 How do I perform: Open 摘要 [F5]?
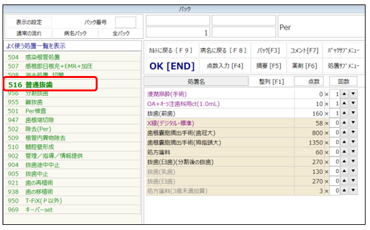pos(269,66)
